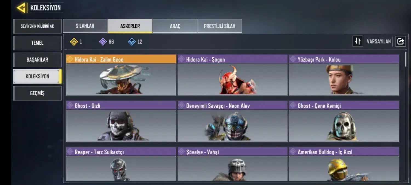Select Hidora Kai - Zalim Gece legendary card
The height and width of the screenshot is (185, 411).
click(121, 75)
